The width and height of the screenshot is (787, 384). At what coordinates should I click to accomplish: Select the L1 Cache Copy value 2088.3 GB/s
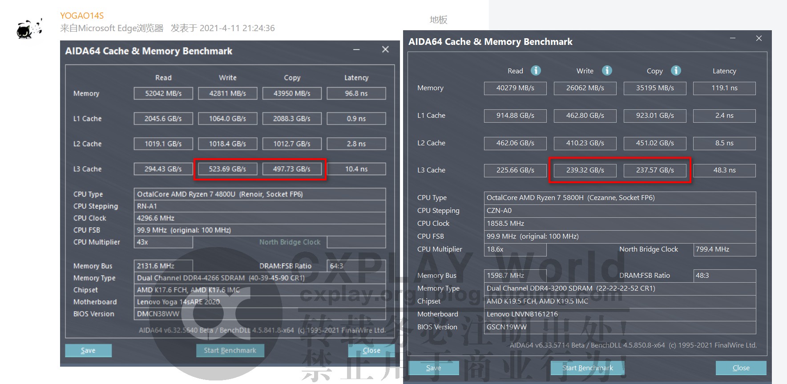click(292, 119)
